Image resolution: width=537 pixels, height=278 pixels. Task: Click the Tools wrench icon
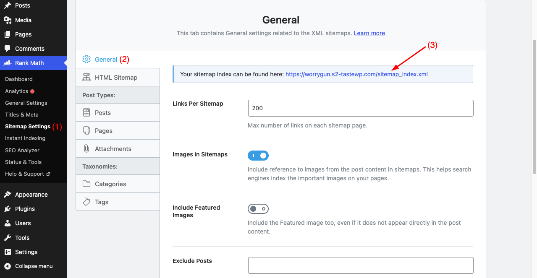tap(8, 238)
